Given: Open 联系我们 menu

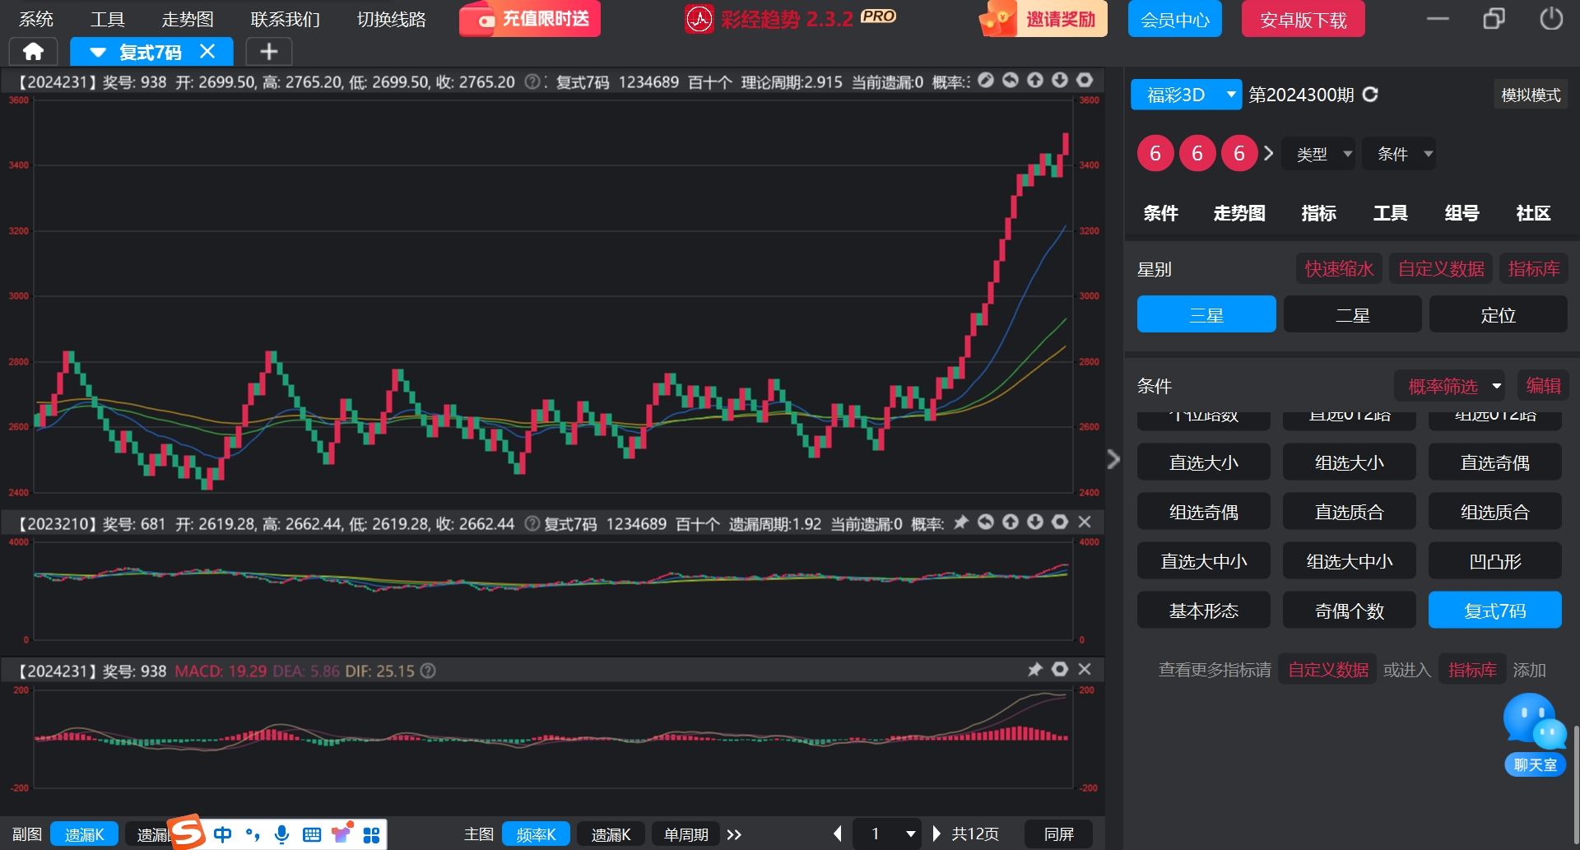Looking at the screenshot, I should point(285,19).
